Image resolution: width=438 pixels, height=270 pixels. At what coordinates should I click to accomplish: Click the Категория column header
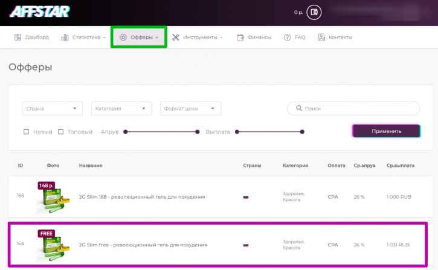(x=295, y=166)
